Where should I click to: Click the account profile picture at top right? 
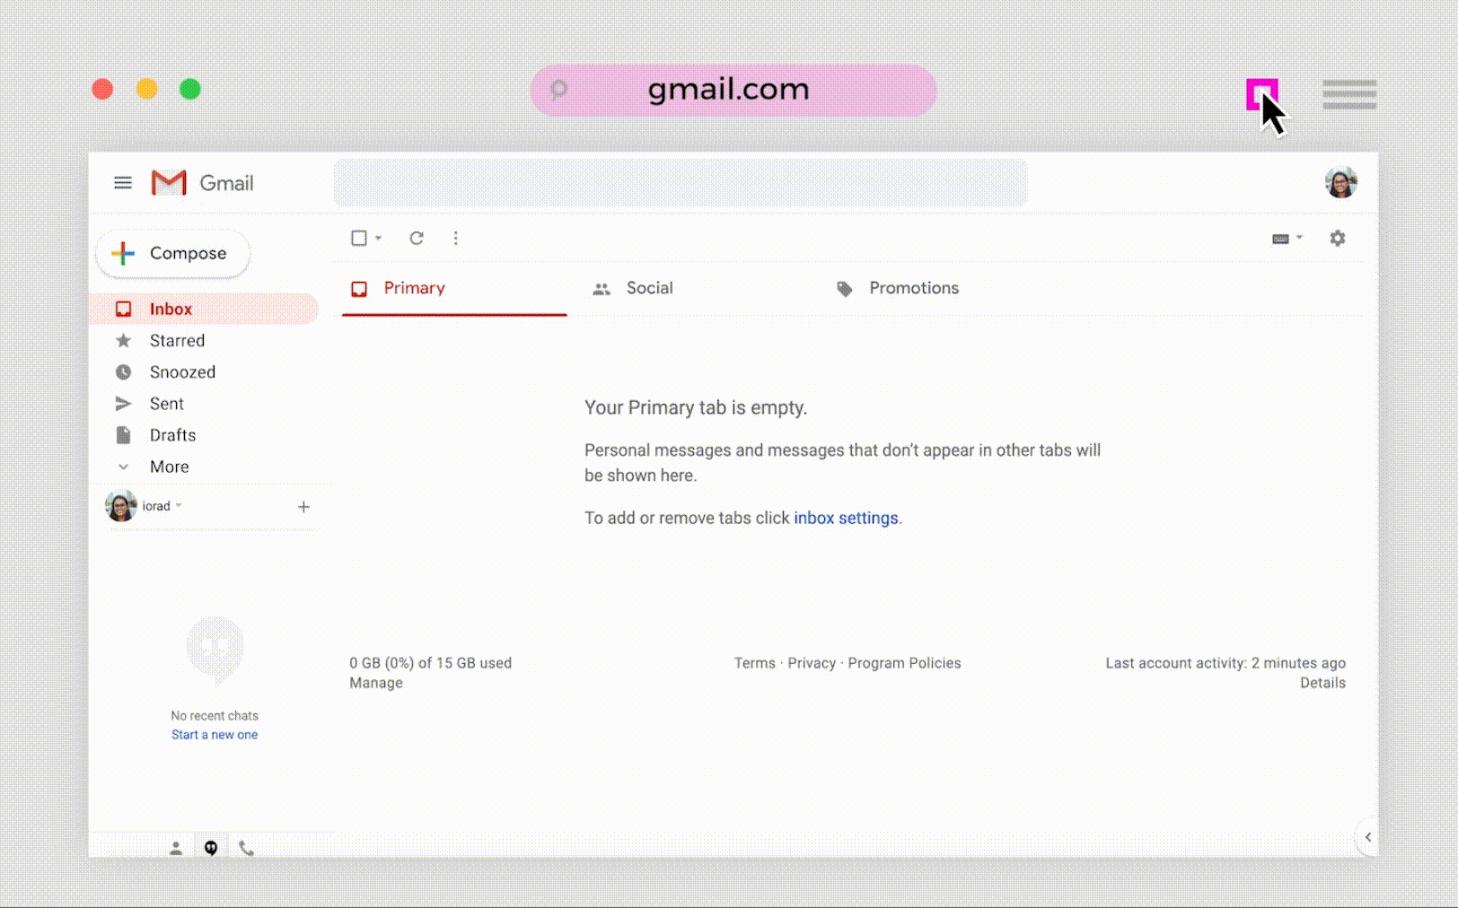(1341, 182)
